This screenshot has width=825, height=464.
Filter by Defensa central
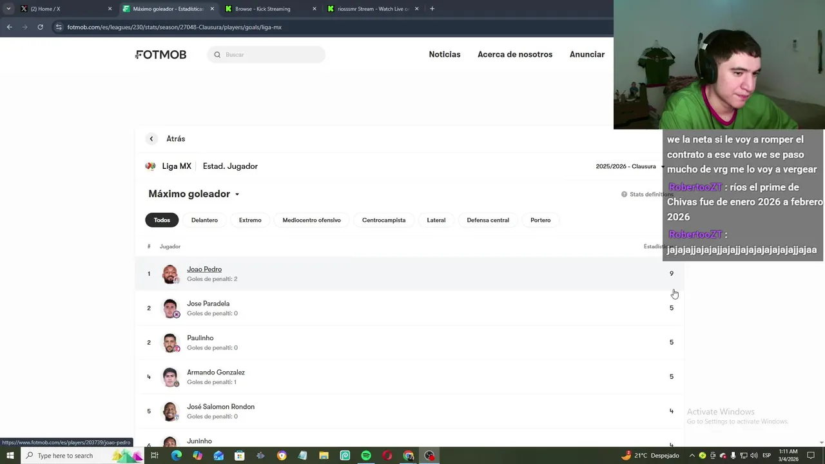[x=488, y=220]
